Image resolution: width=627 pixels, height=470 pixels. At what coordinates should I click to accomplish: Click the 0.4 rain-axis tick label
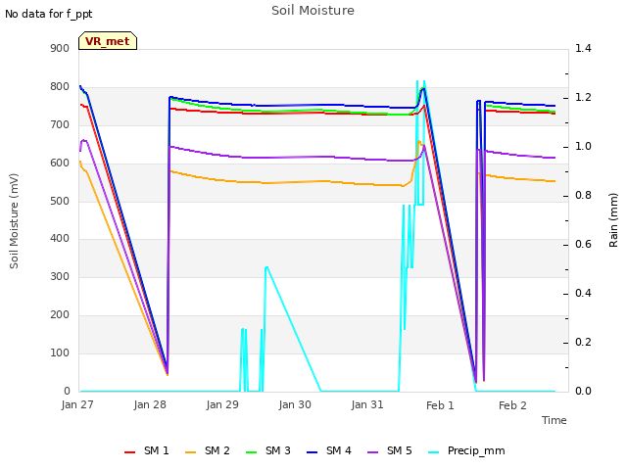coord(584,294)
